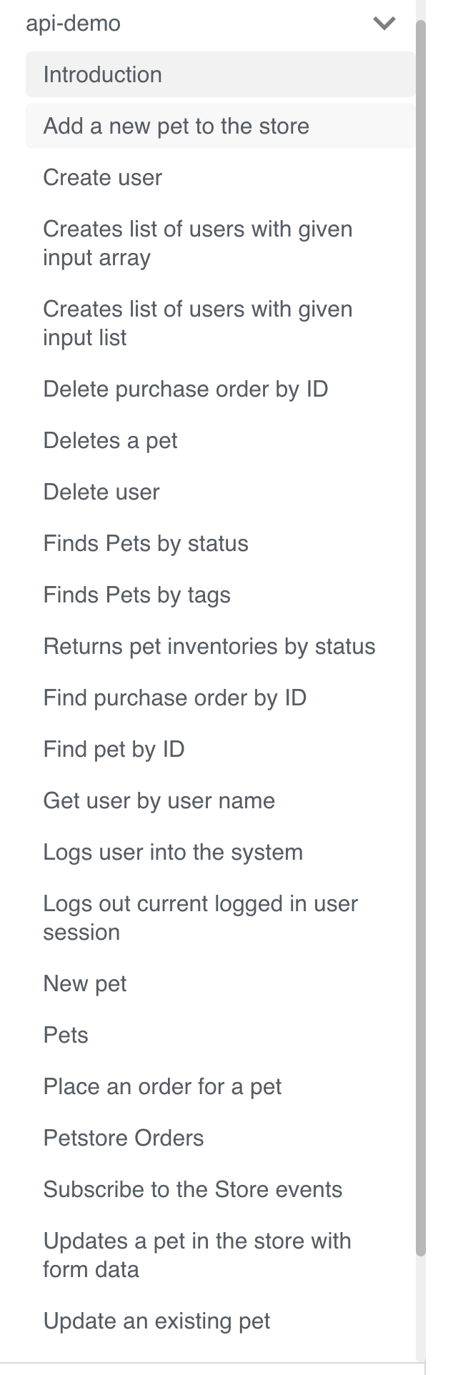Open 'Update an existing pet'
The image size is (453, 1375).
pyautogui.click(x=157, y=1321)
